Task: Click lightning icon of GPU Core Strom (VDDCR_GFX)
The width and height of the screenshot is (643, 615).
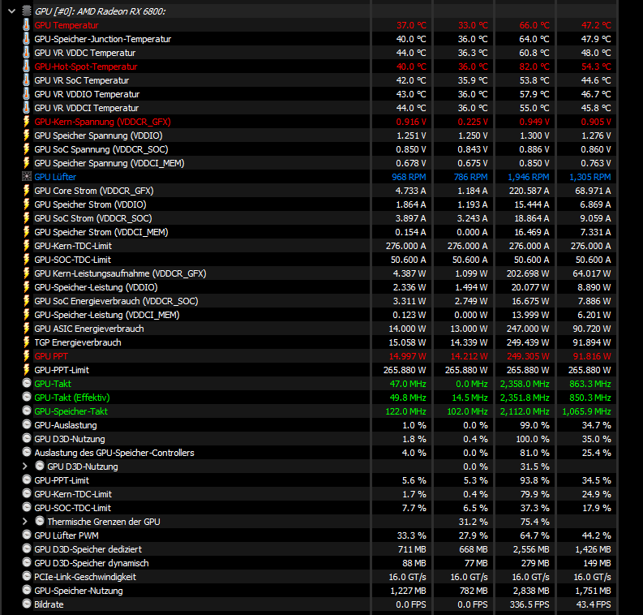Action: click(x=26, y=191)
